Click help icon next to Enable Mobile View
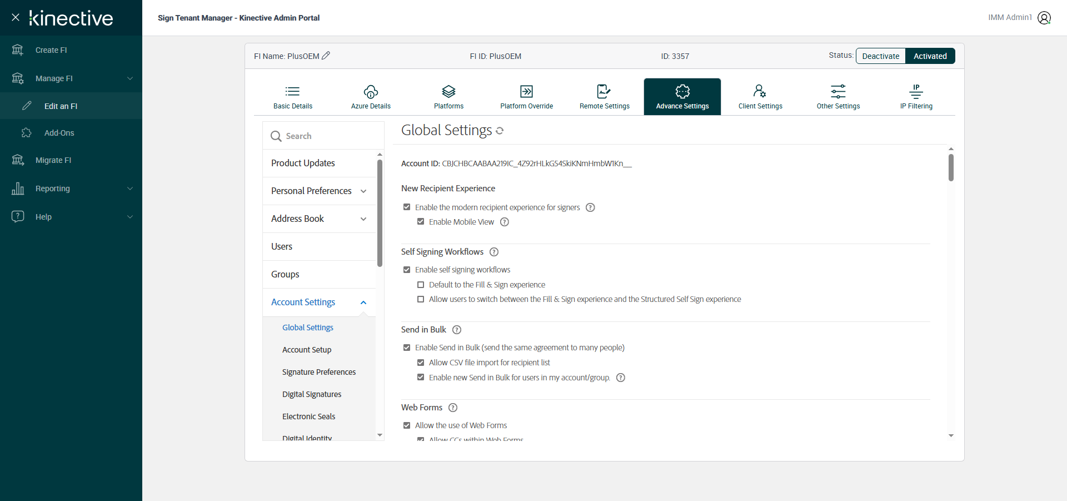This screenshot has width=1067, height=501. [505, 222]
